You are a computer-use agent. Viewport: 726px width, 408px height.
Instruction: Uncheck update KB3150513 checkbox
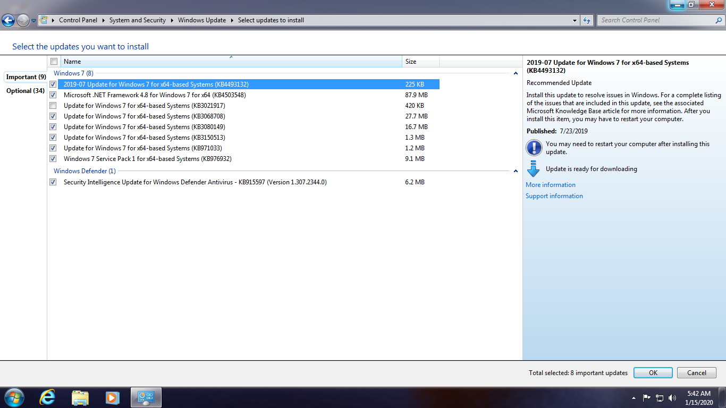click(x=53, y=138)
